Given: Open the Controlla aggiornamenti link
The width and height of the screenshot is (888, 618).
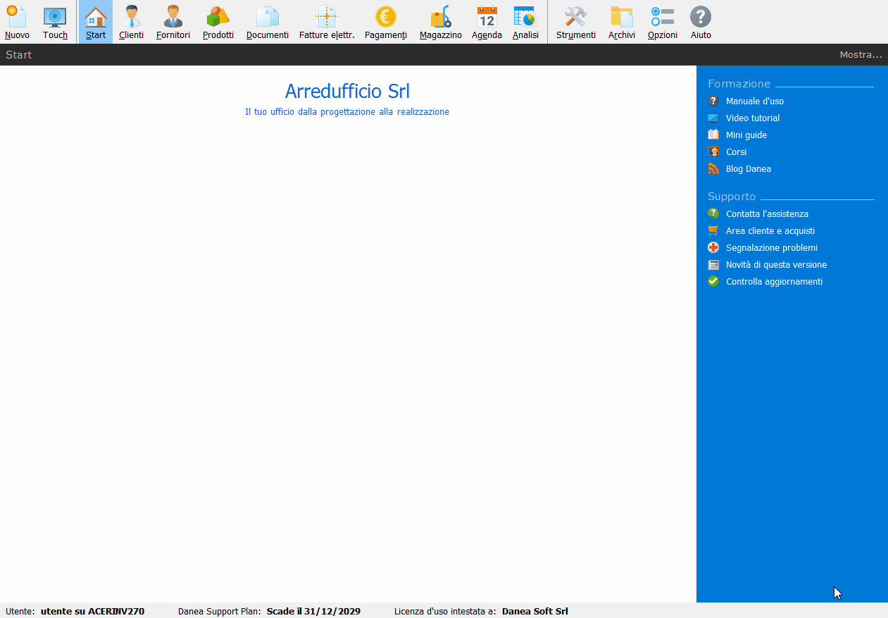Looking at the screenshot, I should pos(774,282).
